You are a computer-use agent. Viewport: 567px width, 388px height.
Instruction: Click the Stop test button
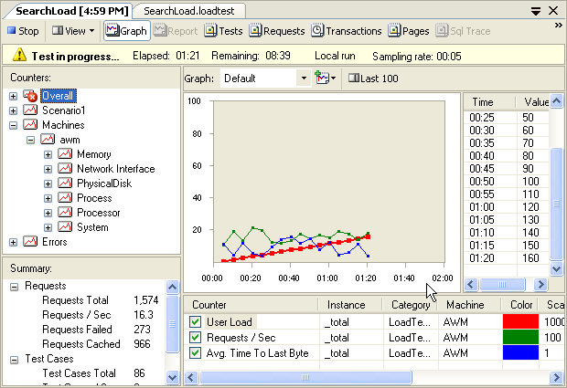click(x=23, y=31)
